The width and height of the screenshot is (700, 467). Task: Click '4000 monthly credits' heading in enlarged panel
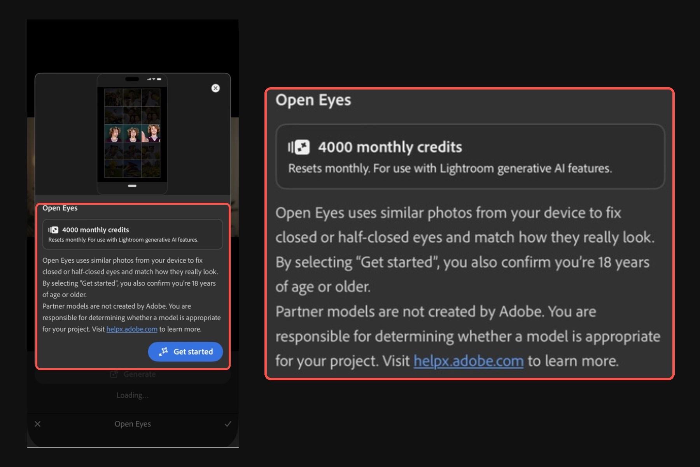[390, 147]
